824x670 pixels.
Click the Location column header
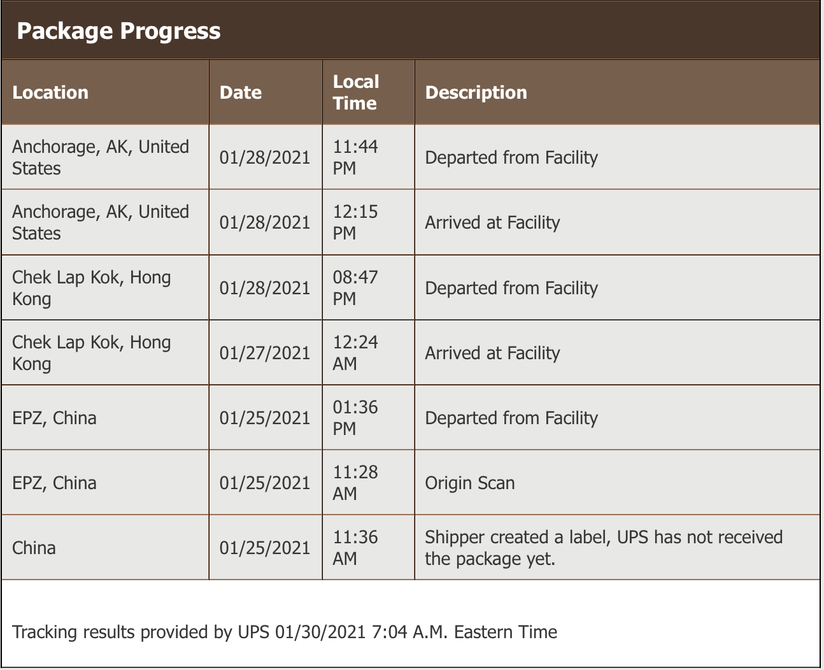pyautogui.click(x=50, y=93)
